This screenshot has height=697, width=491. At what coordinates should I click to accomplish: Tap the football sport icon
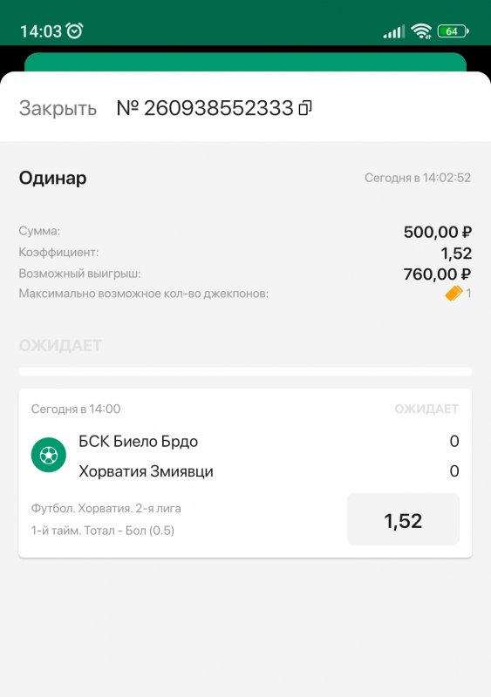click(49, 455)
